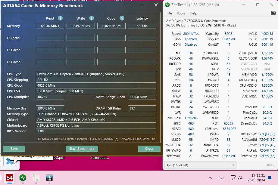The image size is (278, 185).
Task: Click the FCLK 2001.19 value
Action: (267, 39)
